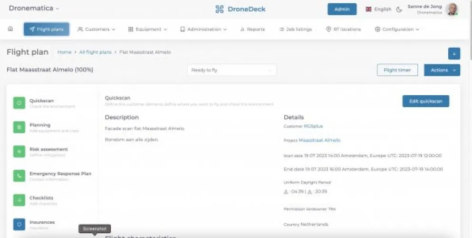Click the green Quickscan step icon
Viewport: 472px width, 238px height.
(19, 103)
